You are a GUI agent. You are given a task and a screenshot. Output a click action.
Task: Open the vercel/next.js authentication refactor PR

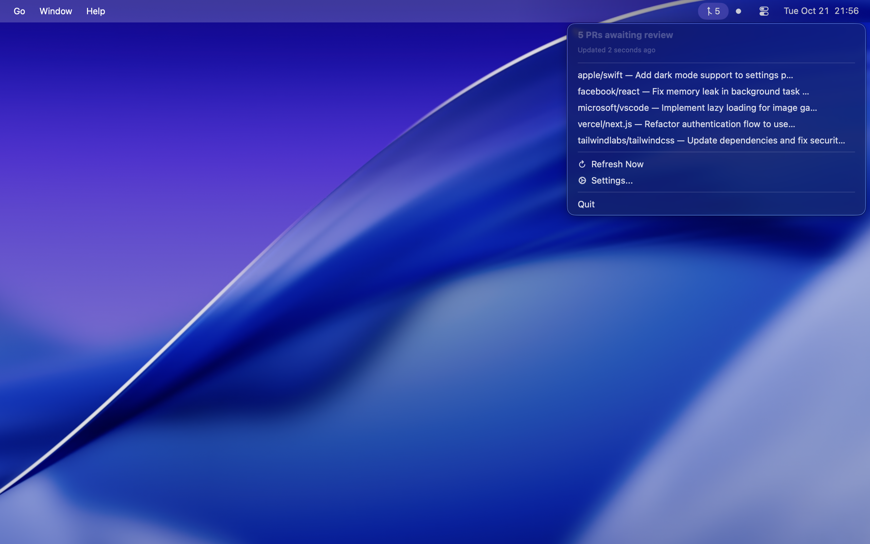[x=686, y=124]
